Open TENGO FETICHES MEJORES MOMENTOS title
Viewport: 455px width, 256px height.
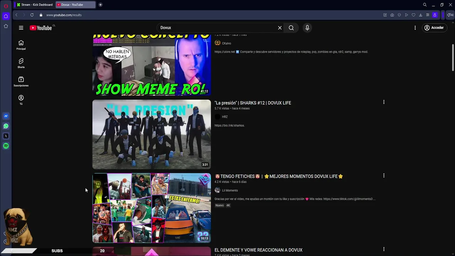(x=279, y=176)
